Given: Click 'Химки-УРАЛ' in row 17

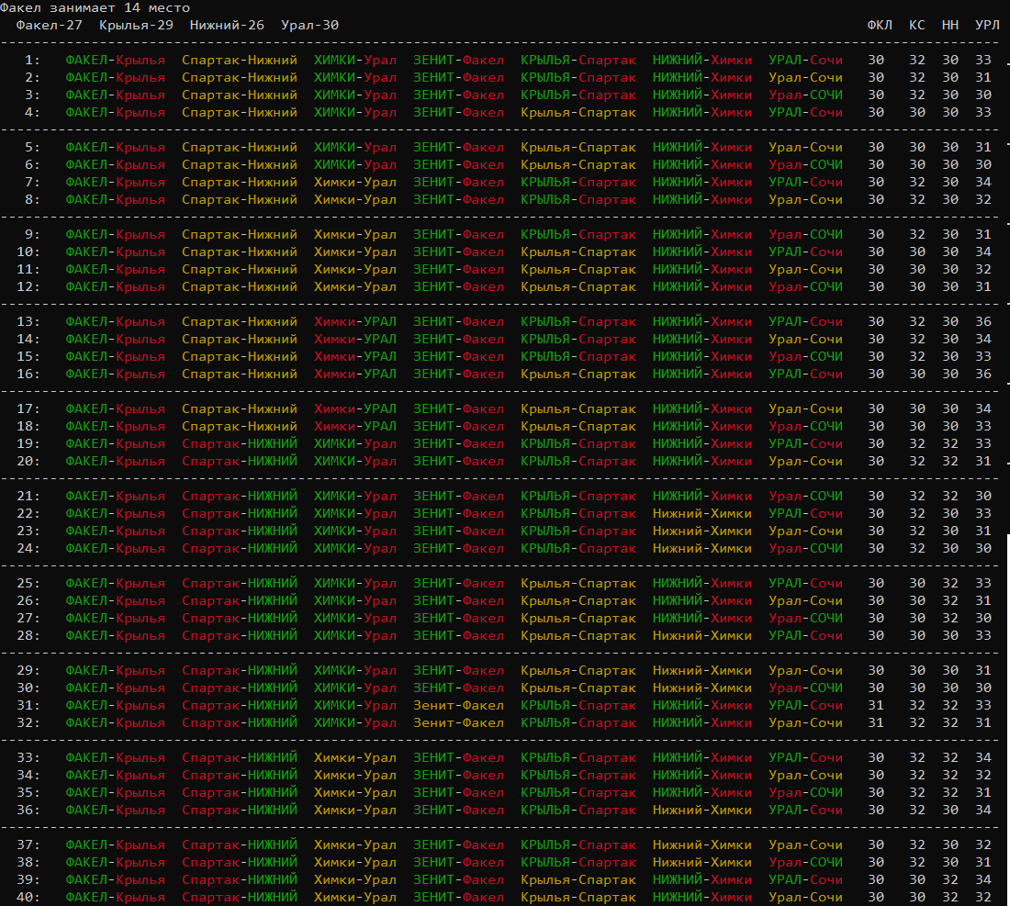Looking at the screenshot, I should (355, 408).
